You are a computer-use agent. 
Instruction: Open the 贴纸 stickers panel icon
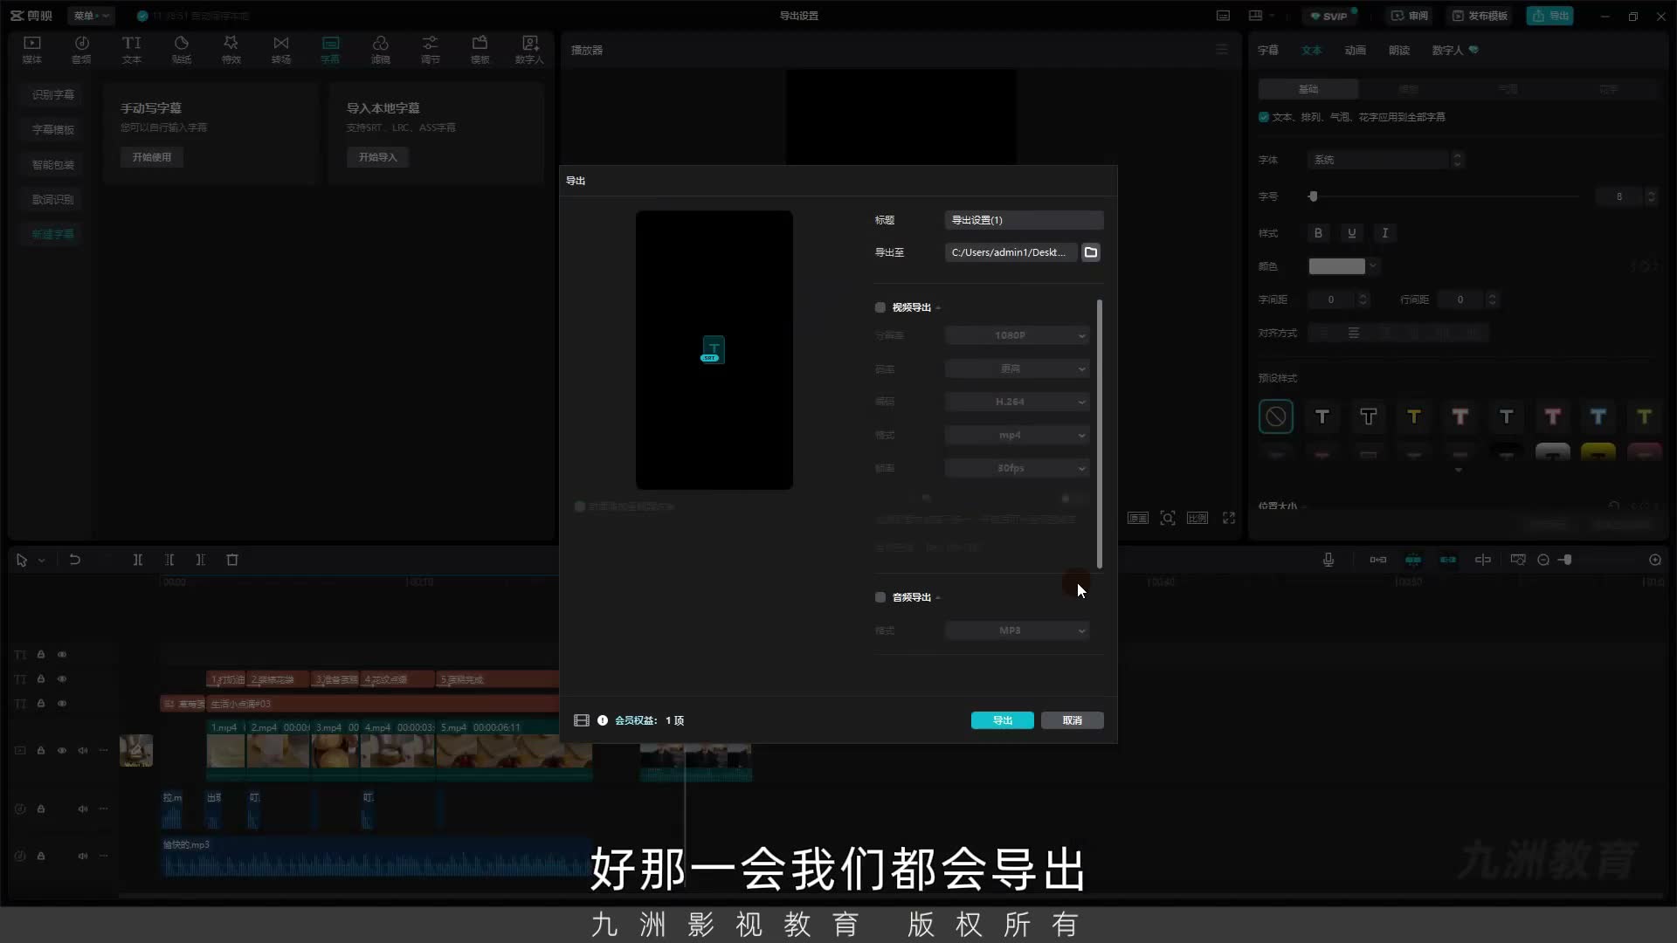(x=181, y=50)
